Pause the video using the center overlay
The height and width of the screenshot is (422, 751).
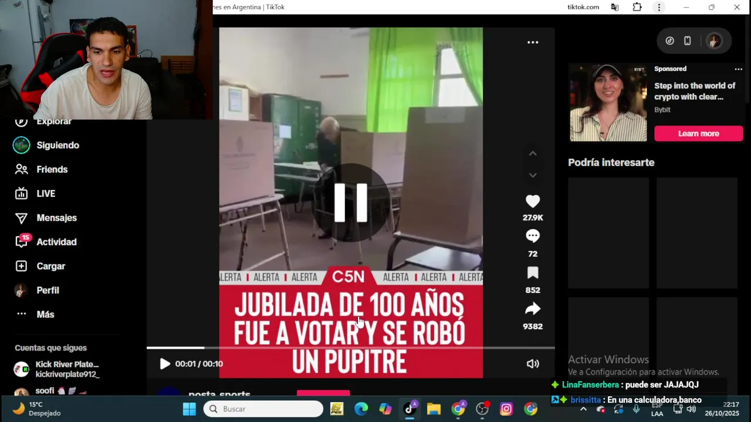click(x=351, y=203)
